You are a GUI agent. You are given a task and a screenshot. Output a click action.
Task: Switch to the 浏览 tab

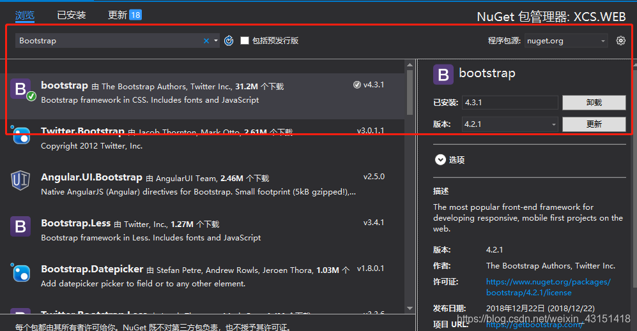click(x=25, y=15)
